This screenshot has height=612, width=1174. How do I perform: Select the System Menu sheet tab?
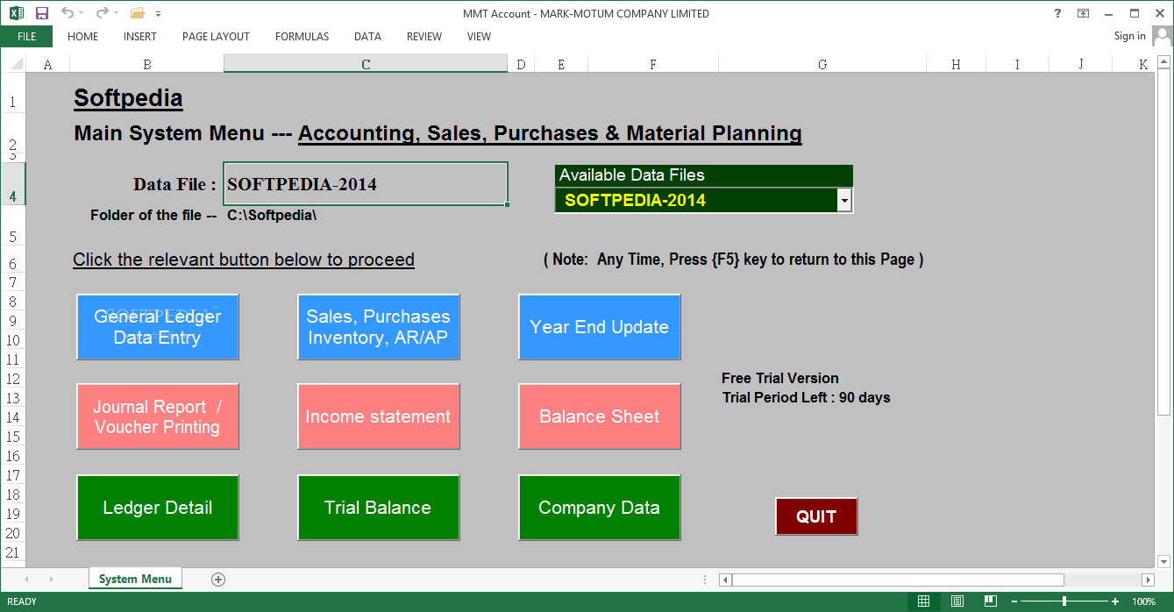click(135, 579)
